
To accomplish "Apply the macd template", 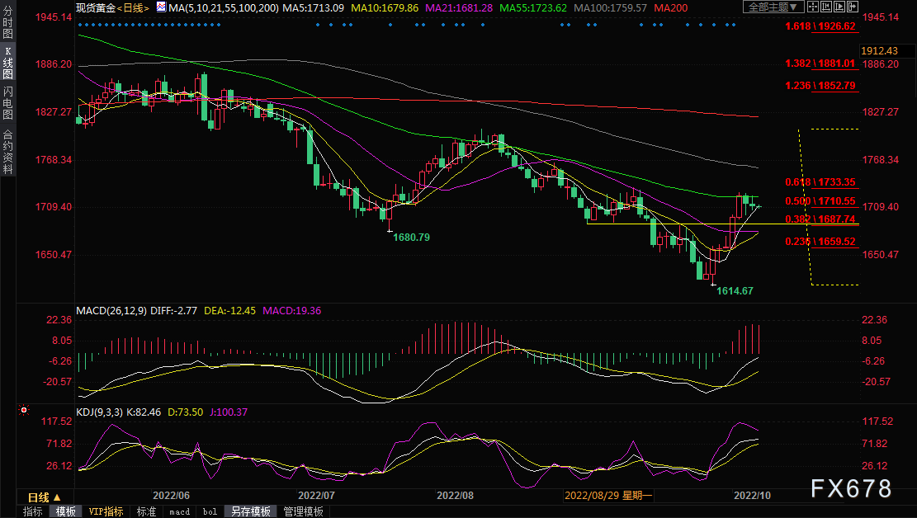I will tap(179, 511).
